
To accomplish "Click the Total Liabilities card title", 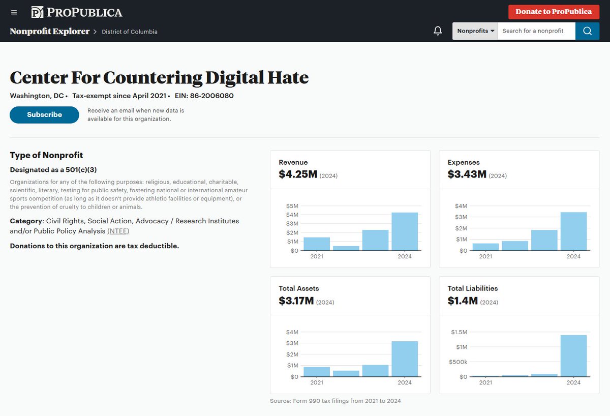I will pyautogui.click(x=473, y=288).
